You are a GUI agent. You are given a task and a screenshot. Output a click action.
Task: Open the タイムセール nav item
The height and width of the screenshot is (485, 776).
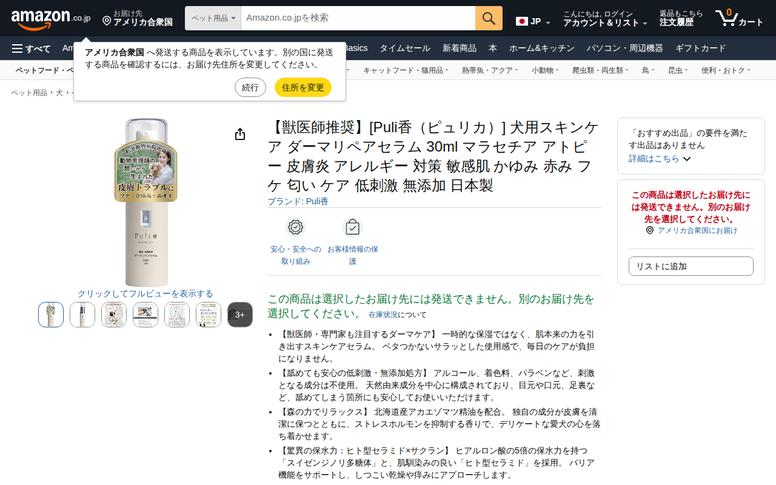pos(405,48)
